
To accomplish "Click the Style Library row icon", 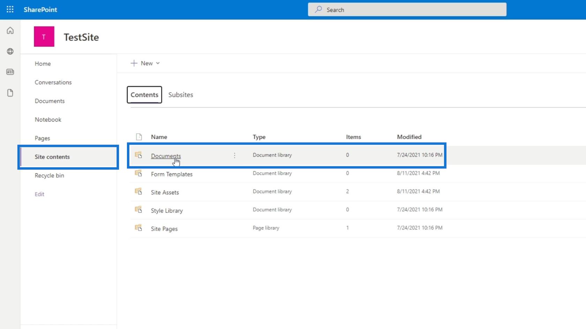I will point(138,210).
